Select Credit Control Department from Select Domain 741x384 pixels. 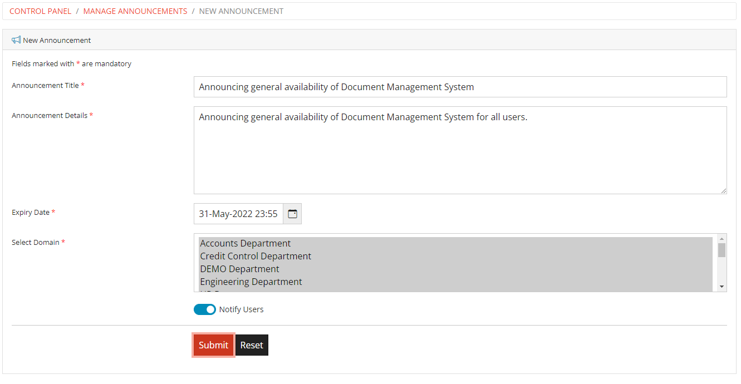[x=255, y=256]
